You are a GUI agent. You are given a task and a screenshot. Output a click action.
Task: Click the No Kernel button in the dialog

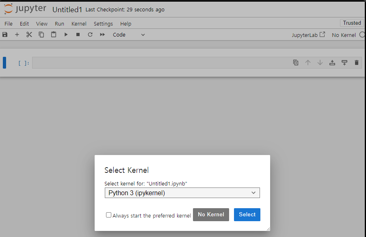pyautogui.click(x=211, y=215)
